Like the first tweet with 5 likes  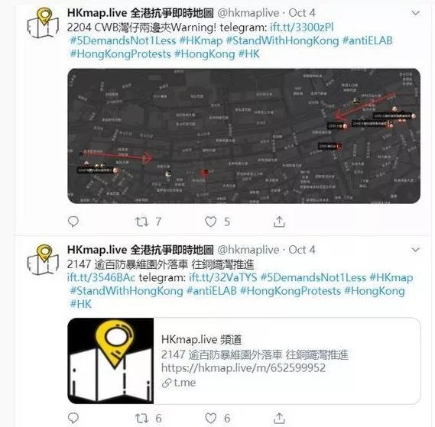[x=210, y=222]
